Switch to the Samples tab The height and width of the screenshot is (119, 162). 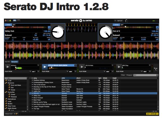coord(14,62)
